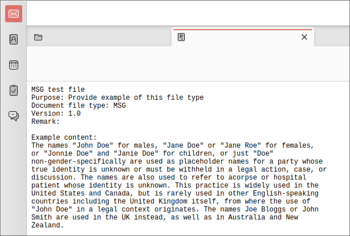Viewport: 350px width, 236px height.
Task: Open the Address Book space
Action: click(14, 39)
